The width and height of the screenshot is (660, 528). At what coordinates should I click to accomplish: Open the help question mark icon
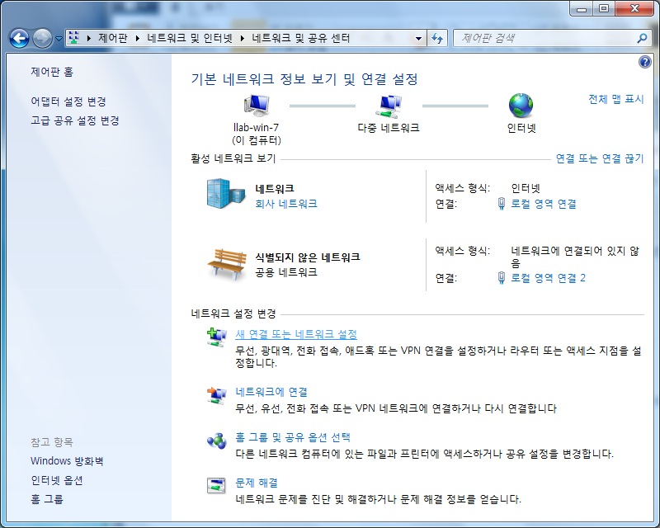[644, 63]
